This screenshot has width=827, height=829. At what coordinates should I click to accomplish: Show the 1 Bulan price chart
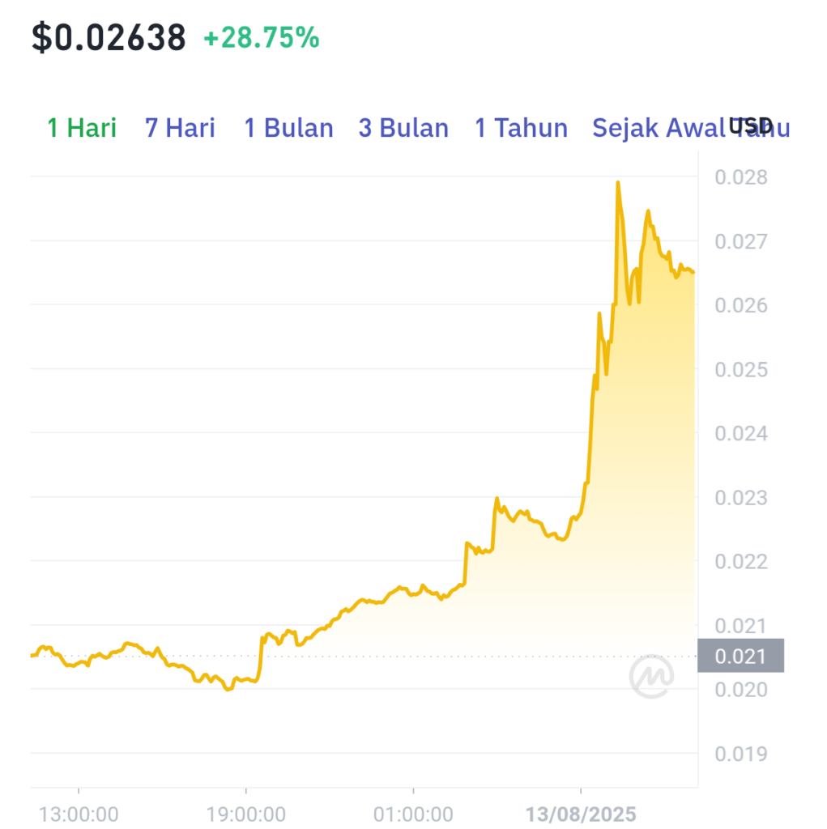click(288, 128)
